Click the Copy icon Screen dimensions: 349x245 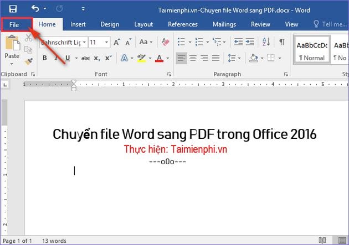(28, 50)
